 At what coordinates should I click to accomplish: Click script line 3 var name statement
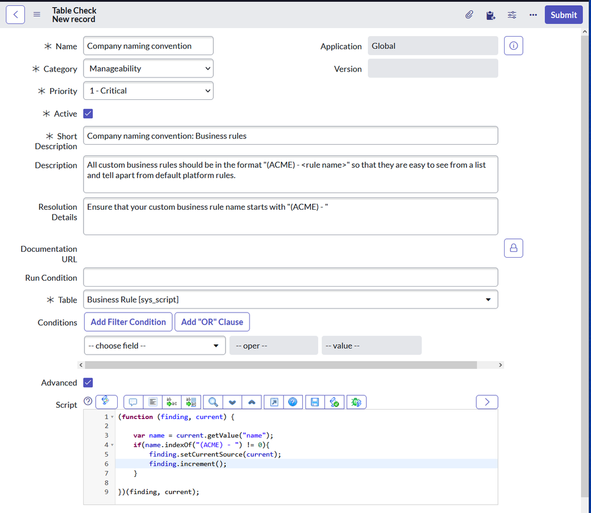[x=203, y=436]
